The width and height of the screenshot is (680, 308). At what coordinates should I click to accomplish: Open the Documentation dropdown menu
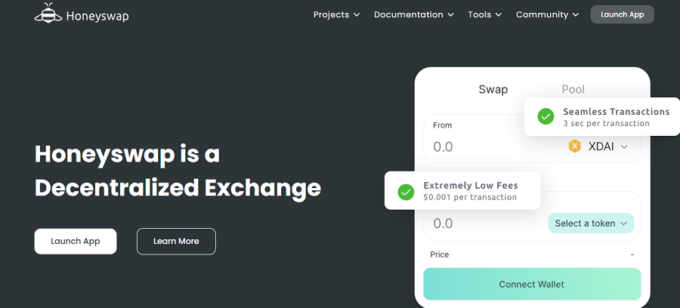point(414,15)
